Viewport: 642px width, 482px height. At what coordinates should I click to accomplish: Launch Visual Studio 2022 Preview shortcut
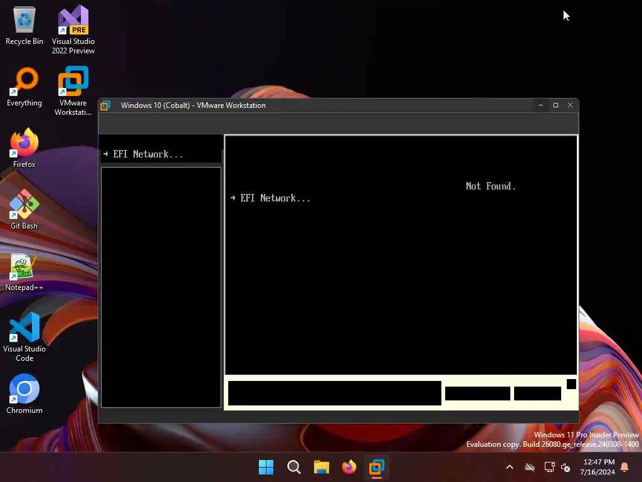(x=73, y=30)
